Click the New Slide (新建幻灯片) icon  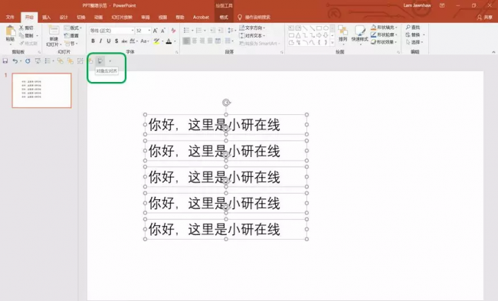[x=54, y=31]
